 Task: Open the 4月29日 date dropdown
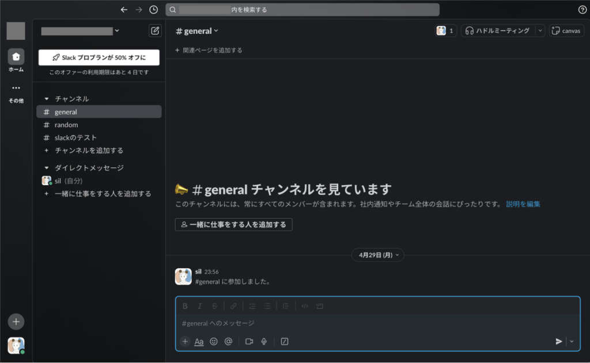(x=377, y=255)
